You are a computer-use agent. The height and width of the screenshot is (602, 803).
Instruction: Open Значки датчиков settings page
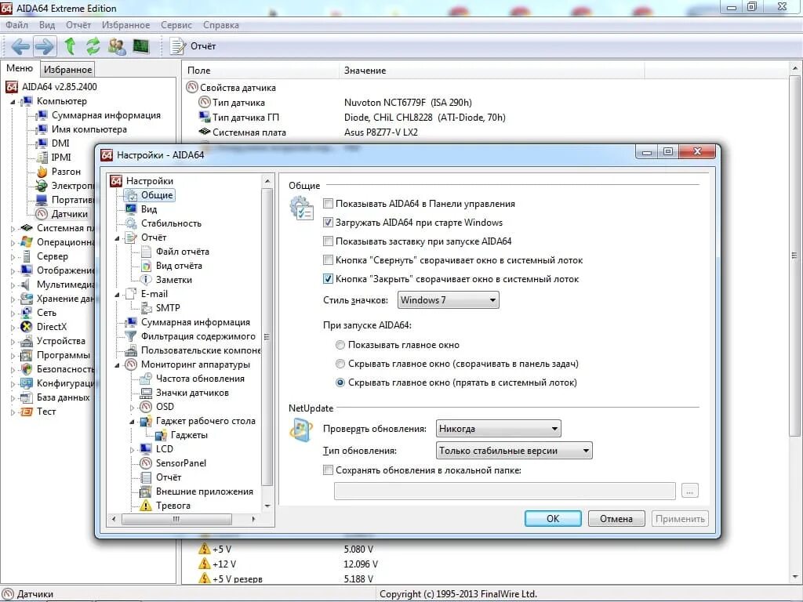(192, 393)
